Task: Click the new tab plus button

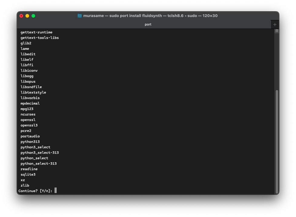Action: tap(274, 25)
